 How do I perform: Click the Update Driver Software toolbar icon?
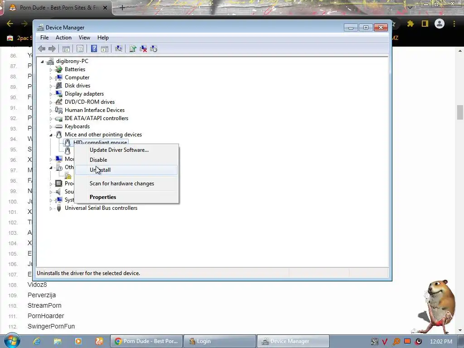[x=133, y=49]
